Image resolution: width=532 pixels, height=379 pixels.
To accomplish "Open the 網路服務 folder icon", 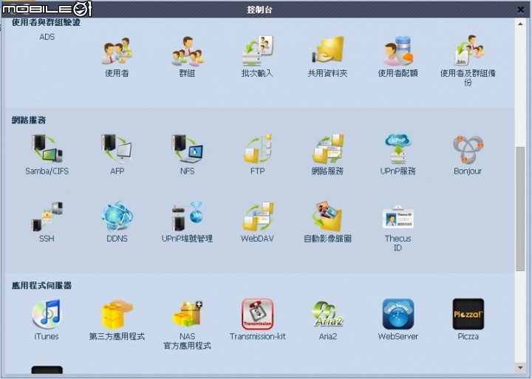I will (328, 148).
